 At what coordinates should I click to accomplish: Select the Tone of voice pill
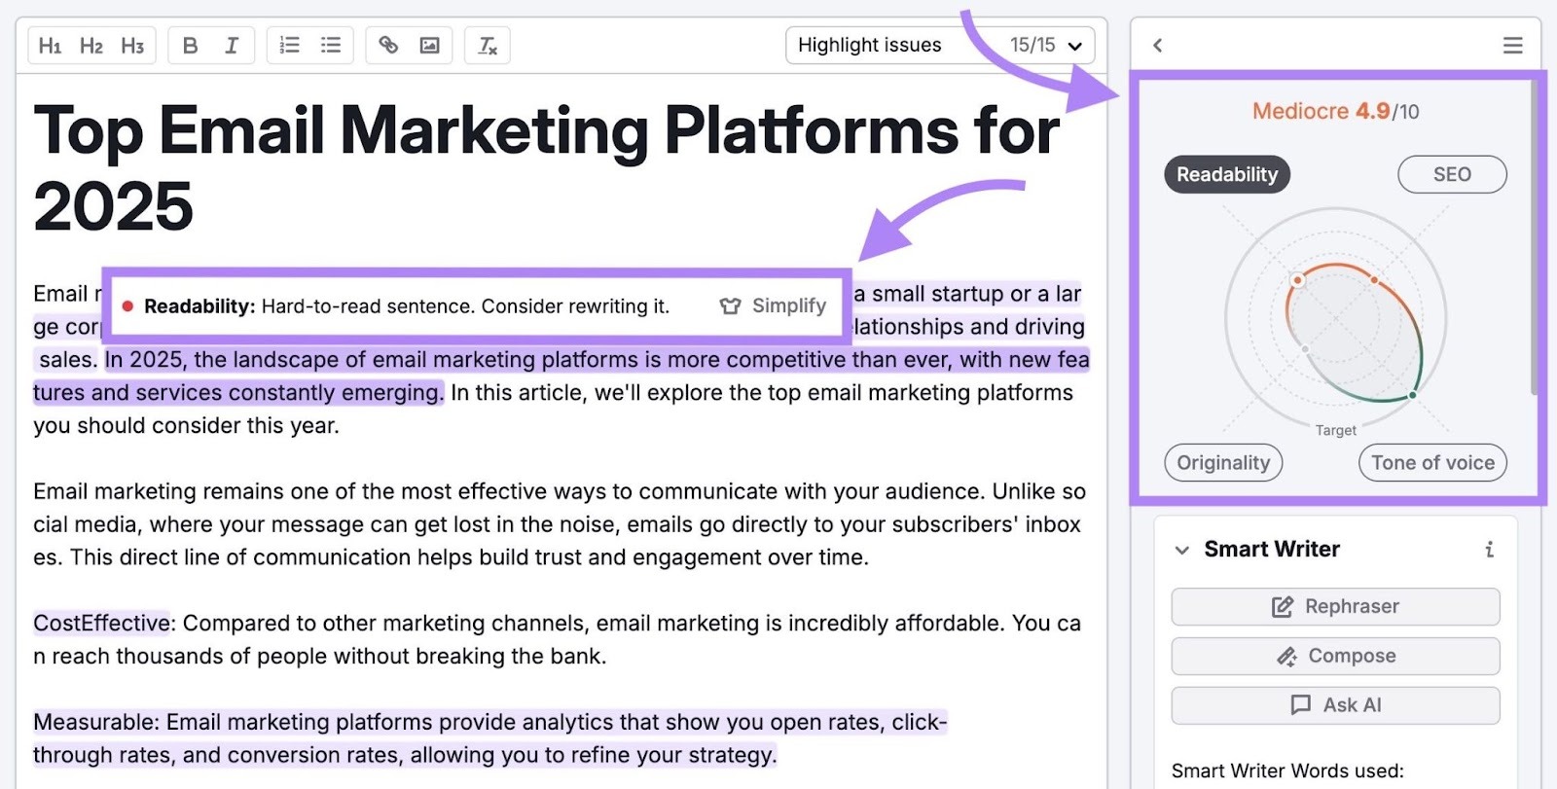pos(1431,463)
